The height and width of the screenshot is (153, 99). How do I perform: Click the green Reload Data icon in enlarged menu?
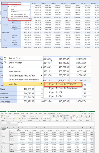(x=5, y=58)
